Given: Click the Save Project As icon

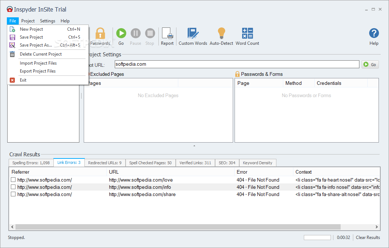Looking at the screenshot, I should point(12,45).
